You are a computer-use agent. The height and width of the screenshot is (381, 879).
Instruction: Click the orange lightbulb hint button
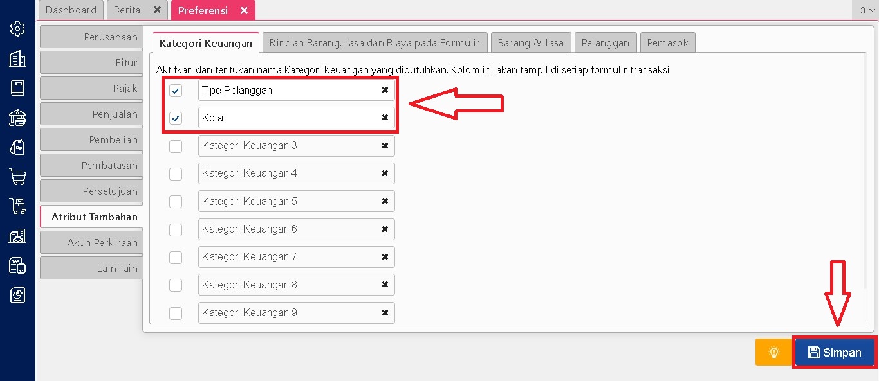click(773, 352)
